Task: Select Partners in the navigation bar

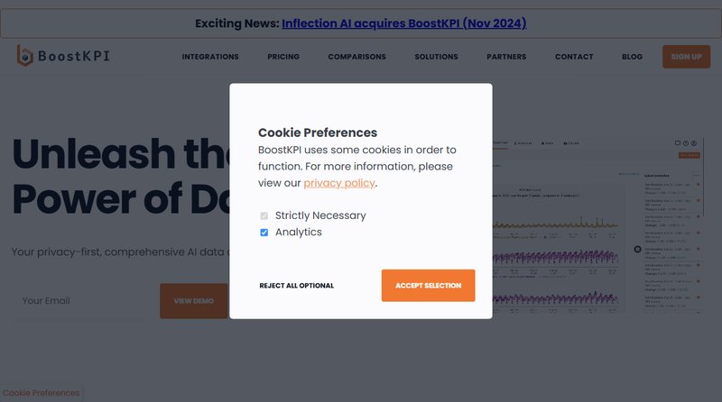Action: pyautogui.click(x=506, y=57)
